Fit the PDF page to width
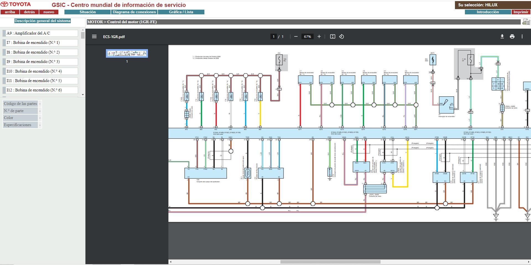531x265 pixels. (x=333, y=36)
